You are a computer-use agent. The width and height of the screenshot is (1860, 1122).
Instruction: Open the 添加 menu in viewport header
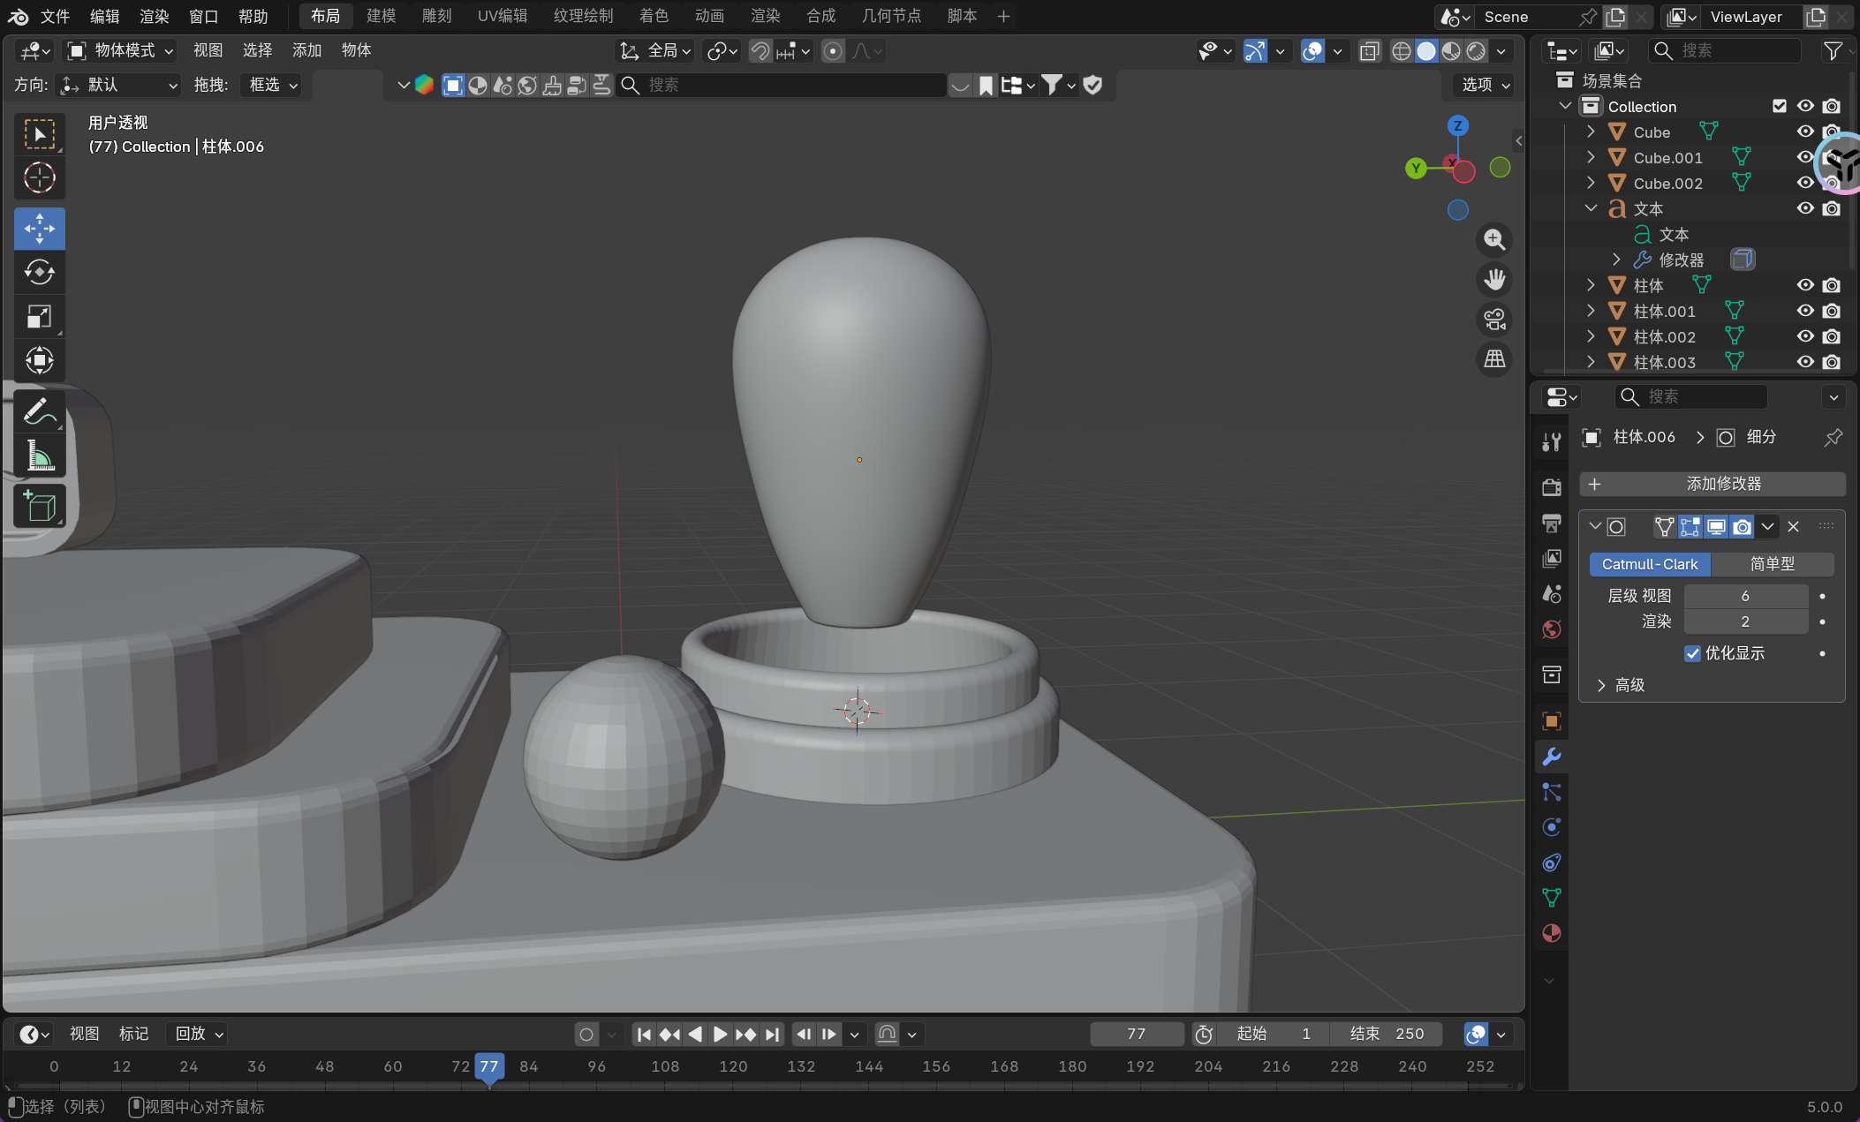(x=306, y=50)
